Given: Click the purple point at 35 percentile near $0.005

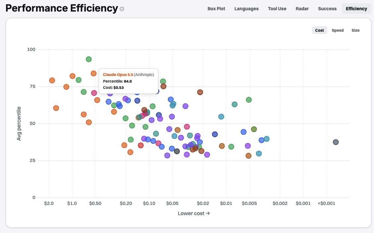Looking at the screenshot, I should [248, 146].
